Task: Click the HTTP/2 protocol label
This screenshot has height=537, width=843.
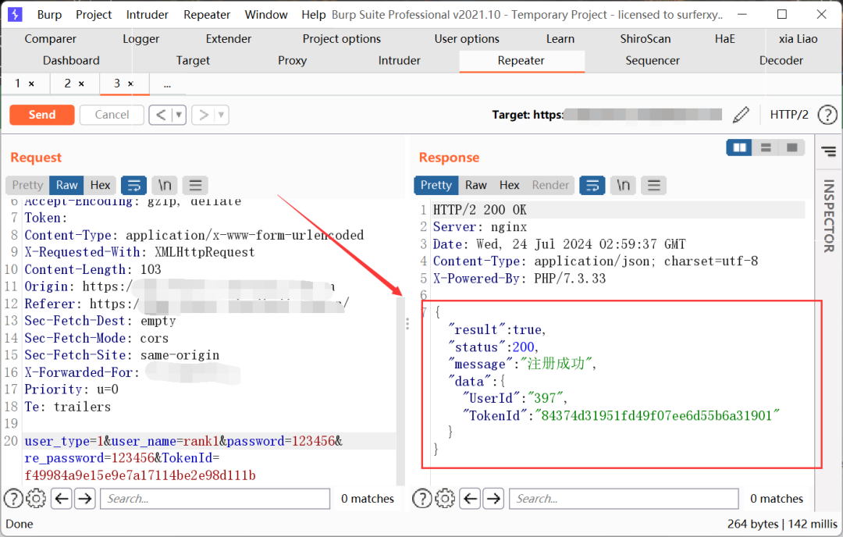Action: coord(788,115)
